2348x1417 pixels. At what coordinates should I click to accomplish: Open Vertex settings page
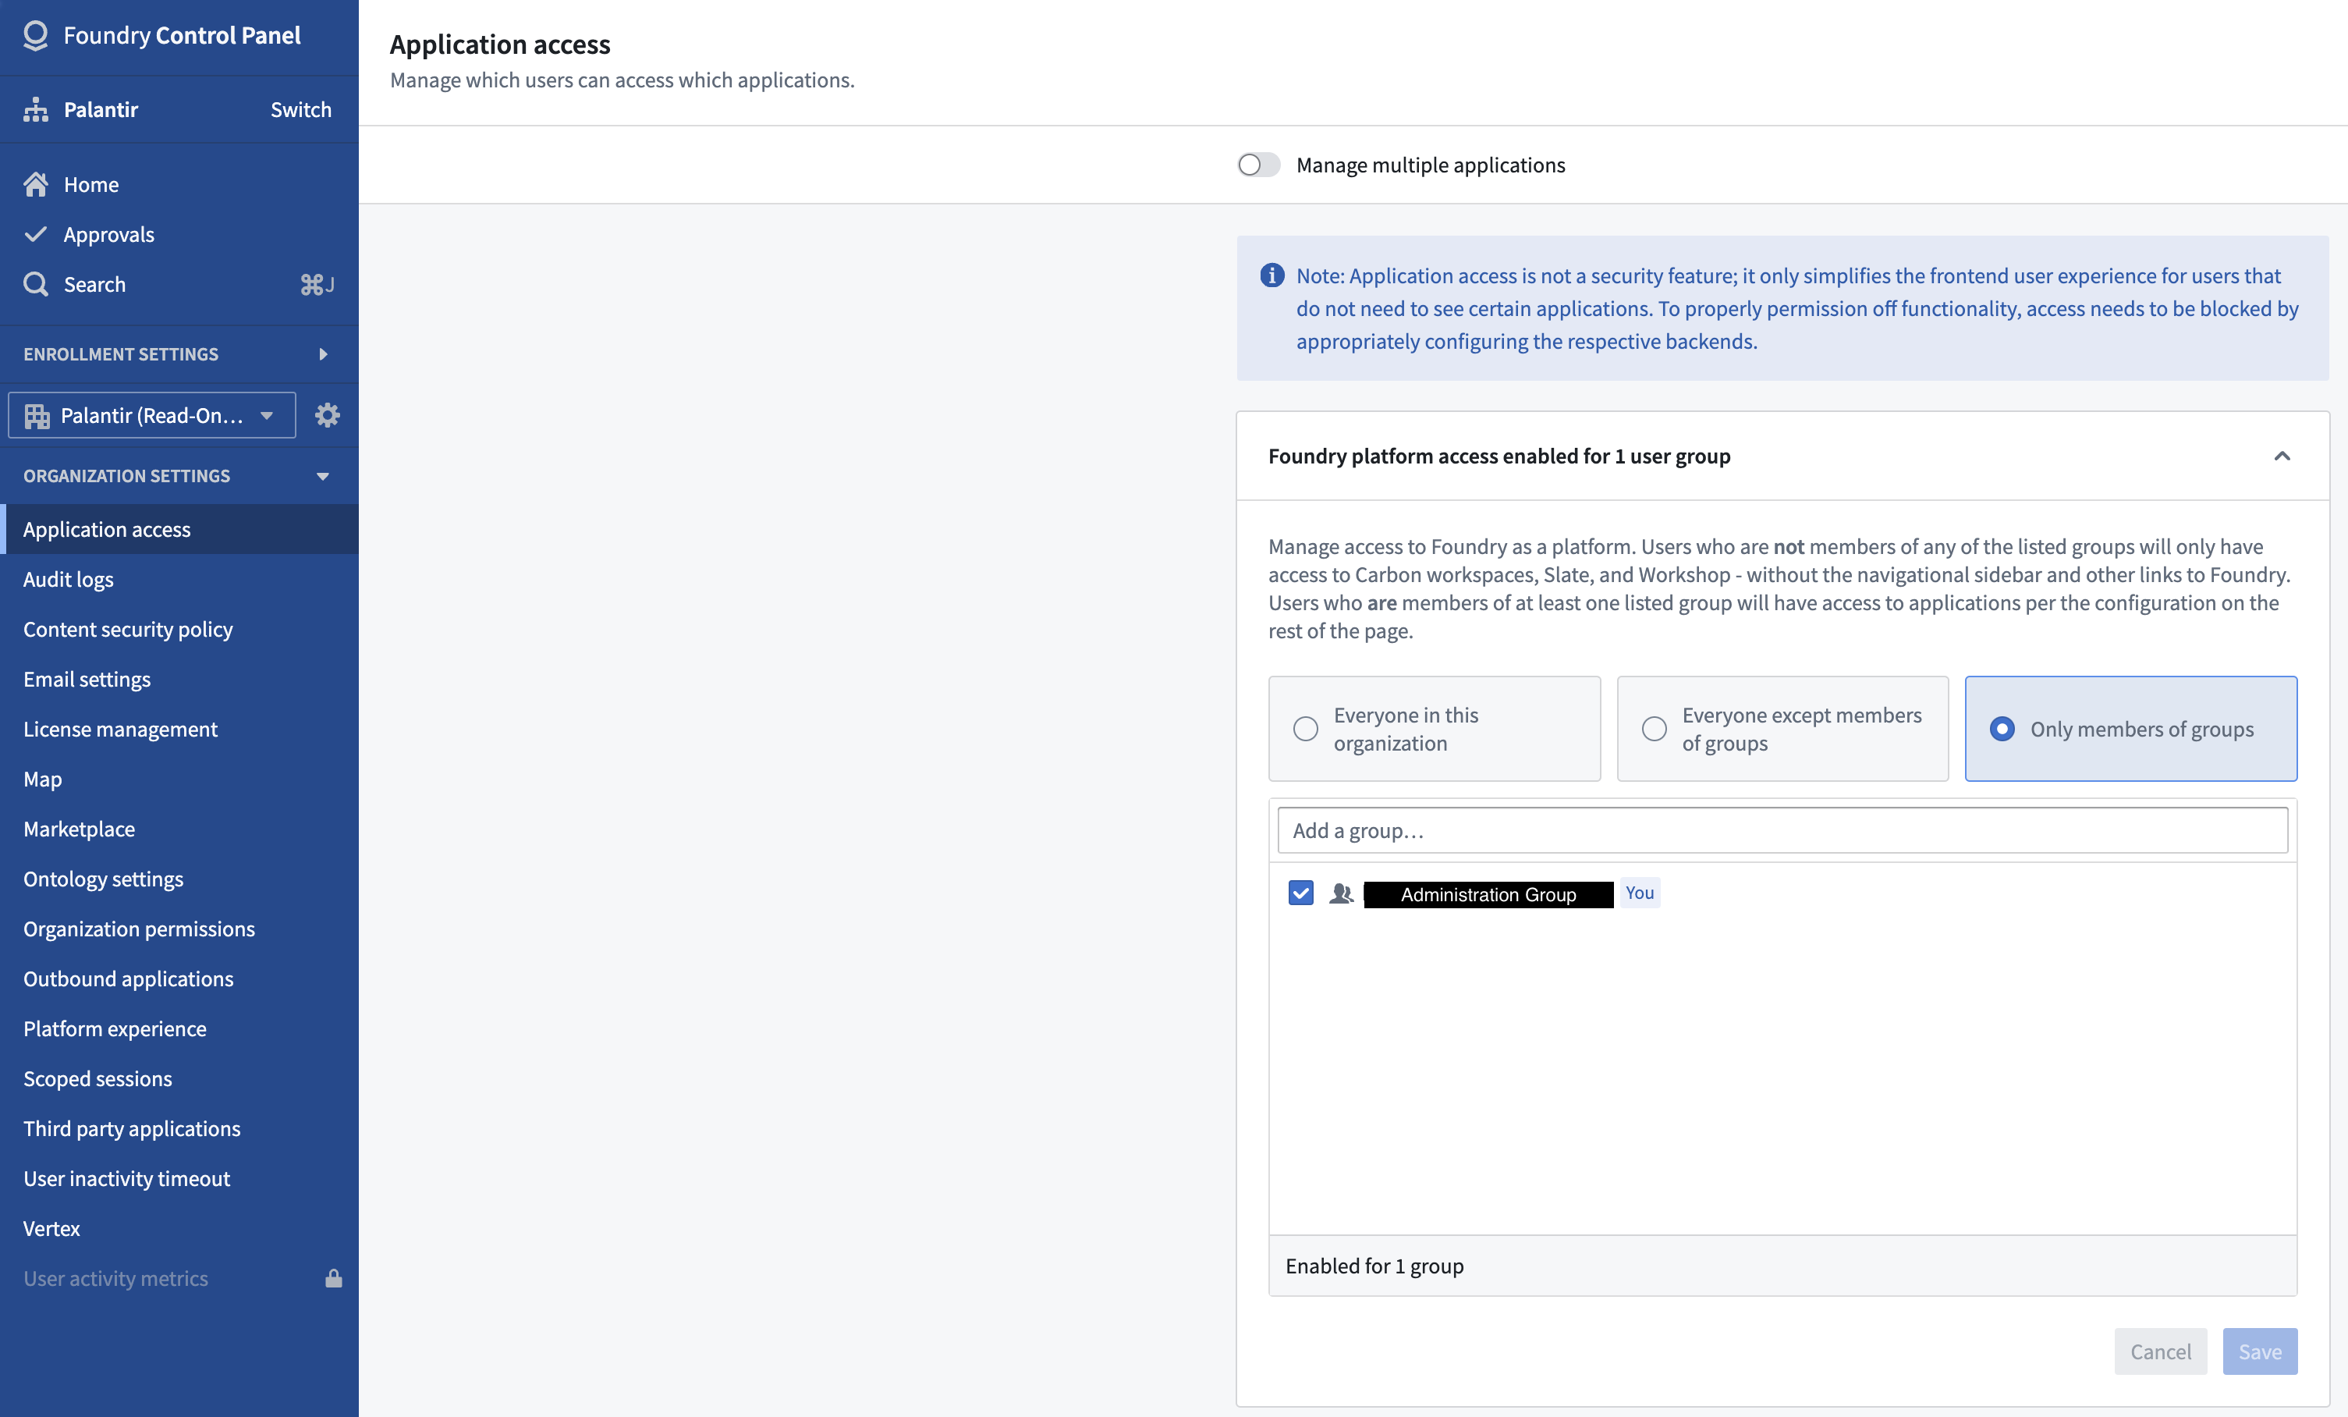179,1228
